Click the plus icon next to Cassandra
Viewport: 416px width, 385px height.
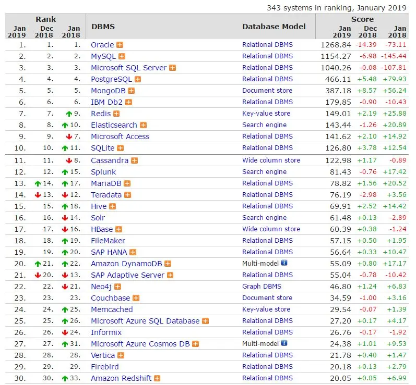(x=135, y=160)
